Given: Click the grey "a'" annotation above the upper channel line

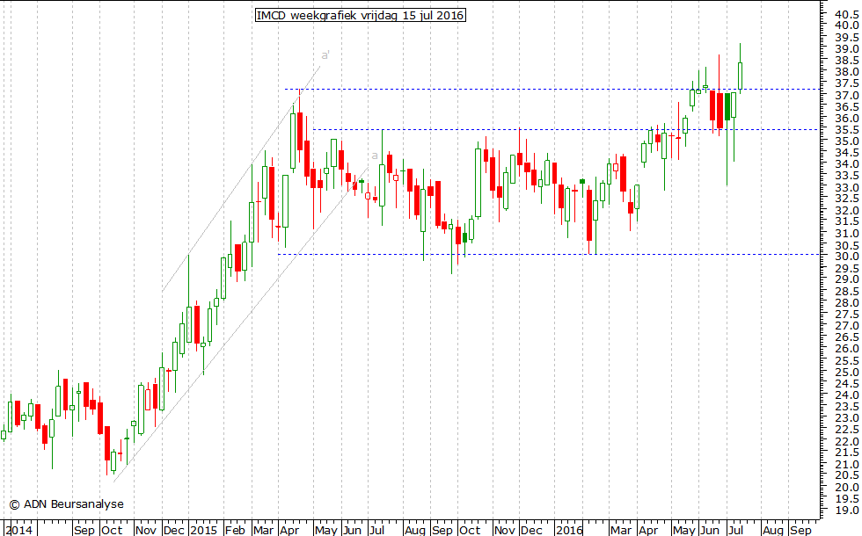Looking at the screenshot, I should [x=325, y=54].
